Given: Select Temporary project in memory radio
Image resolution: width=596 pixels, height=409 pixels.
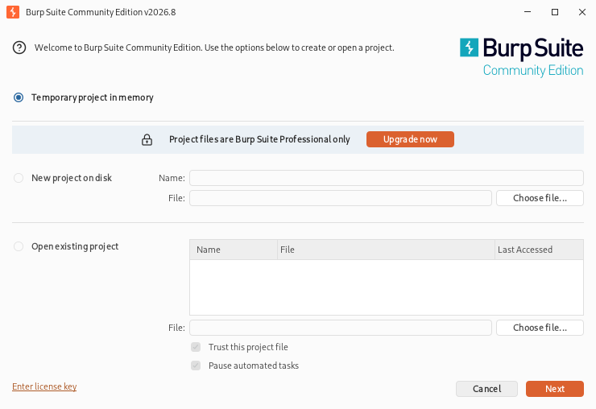Looking at the screenshot, I should click(19, 97).
